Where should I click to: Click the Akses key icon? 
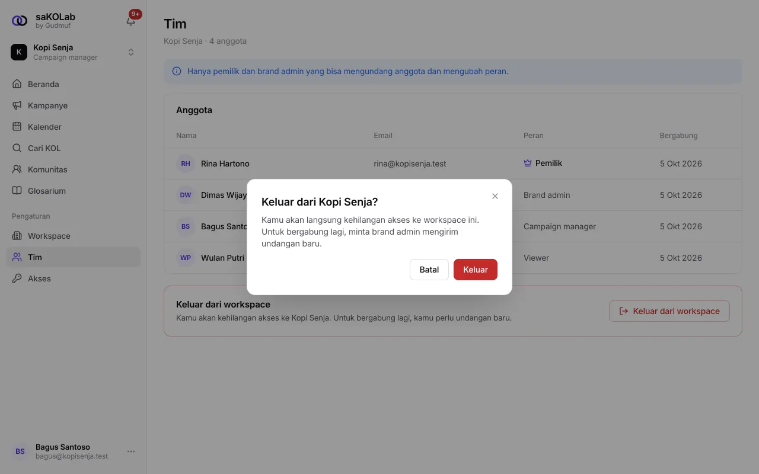(17, 278)
